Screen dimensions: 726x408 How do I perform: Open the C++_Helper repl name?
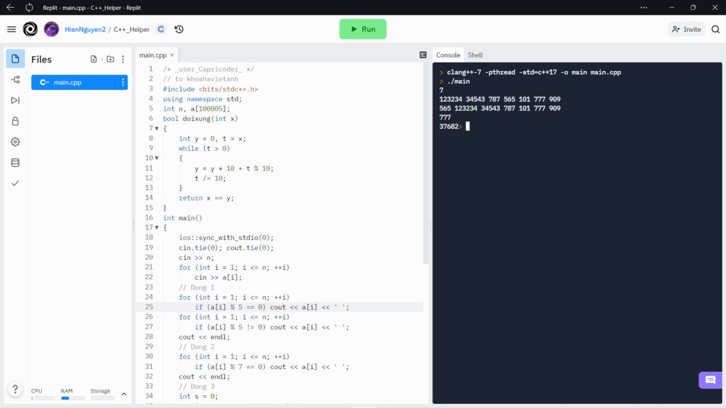131,29
